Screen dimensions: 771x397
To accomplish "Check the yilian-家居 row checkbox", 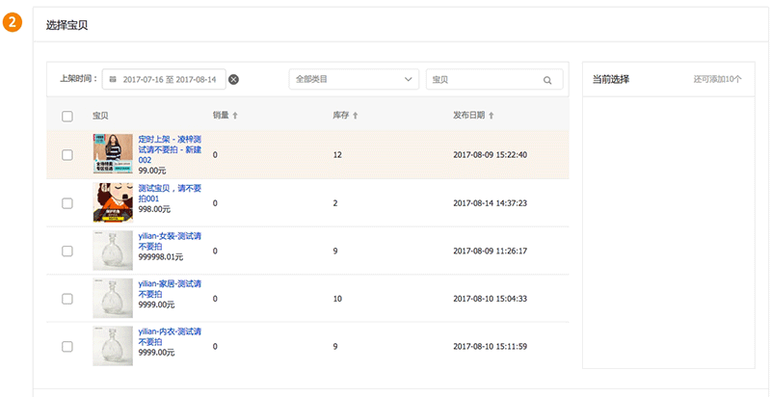I will (67, 299).
